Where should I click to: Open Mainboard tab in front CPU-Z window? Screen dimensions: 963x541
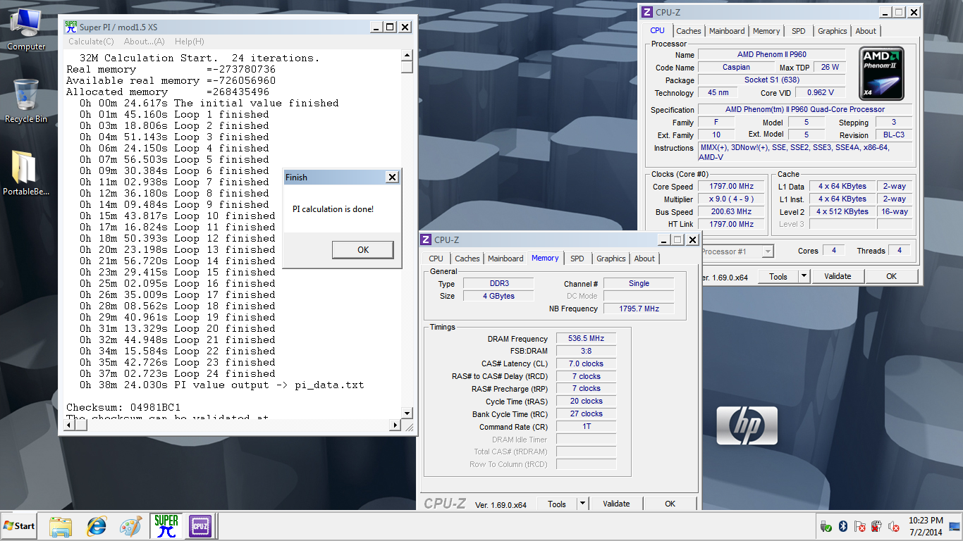[x=505, y=259]
